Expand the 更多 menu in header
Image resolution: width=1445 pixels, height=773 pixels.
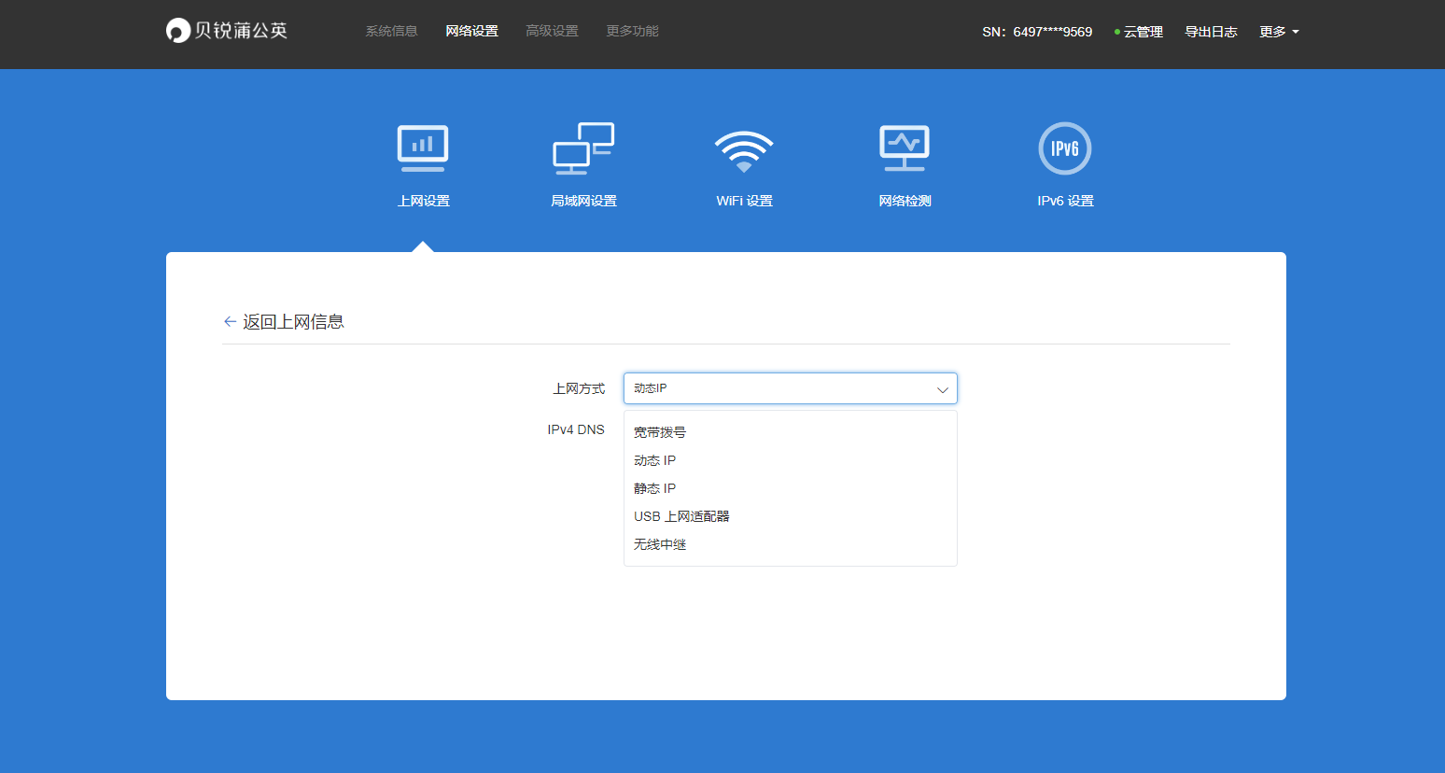[x=1279, y=32]
